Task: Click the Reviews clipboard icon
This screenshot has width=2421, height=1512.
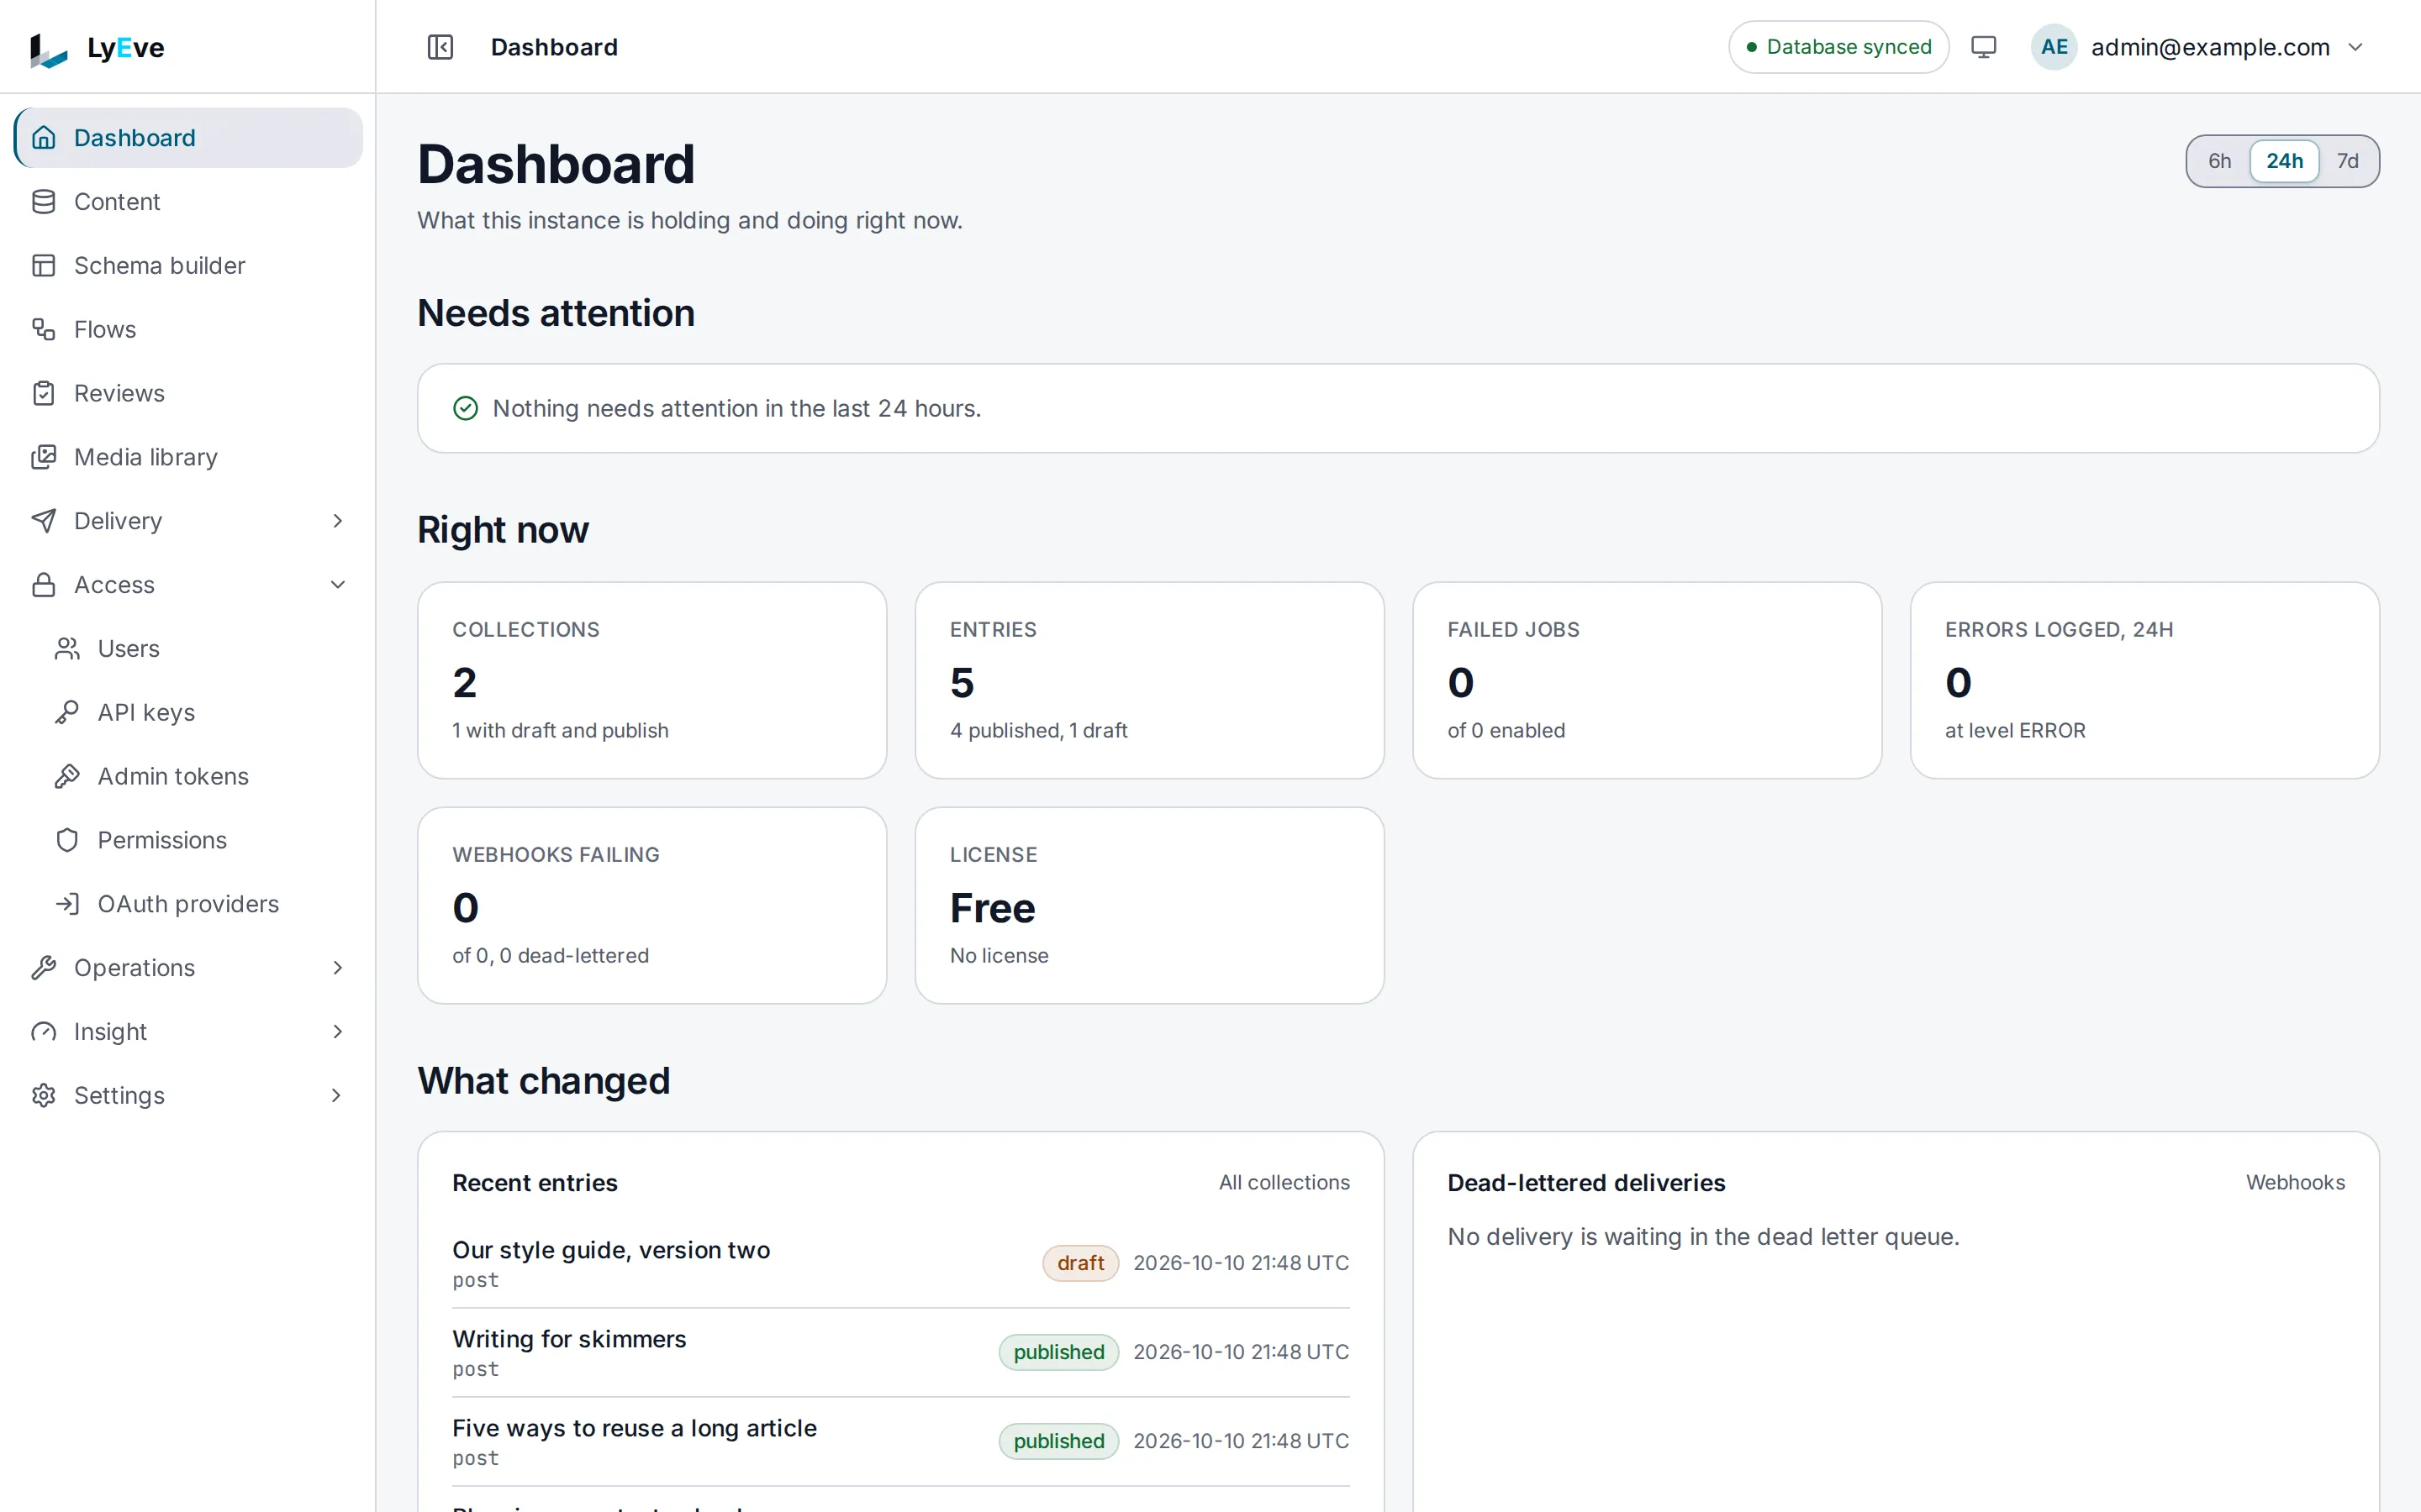Action: click(44, 394)
